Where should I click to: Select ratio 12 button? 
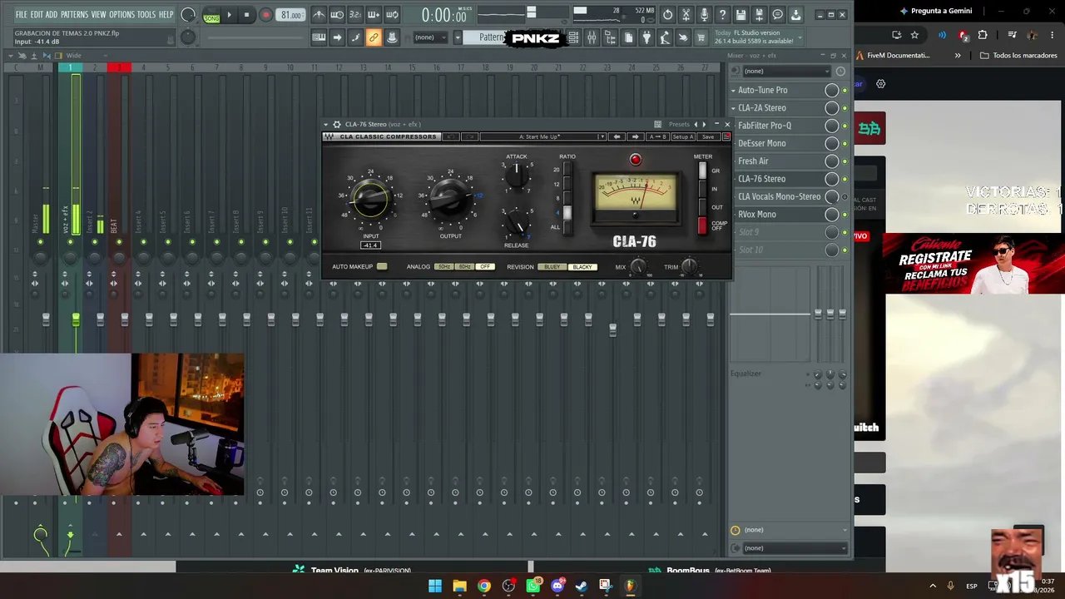pos(567,184)
